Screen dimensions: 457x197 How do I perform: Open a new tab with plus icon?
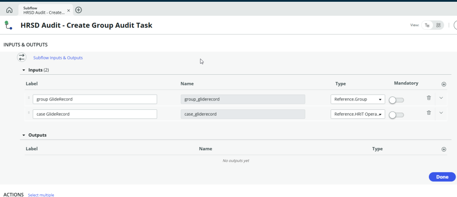tap(79, 10)
